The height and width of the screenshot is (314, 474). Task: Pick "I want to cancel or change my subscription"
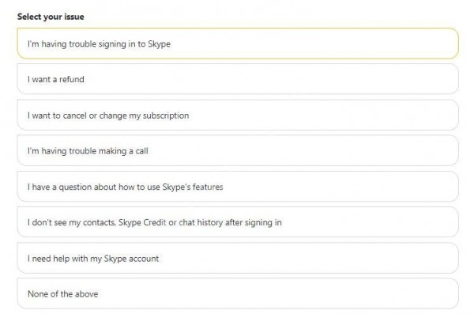point(238,115)
